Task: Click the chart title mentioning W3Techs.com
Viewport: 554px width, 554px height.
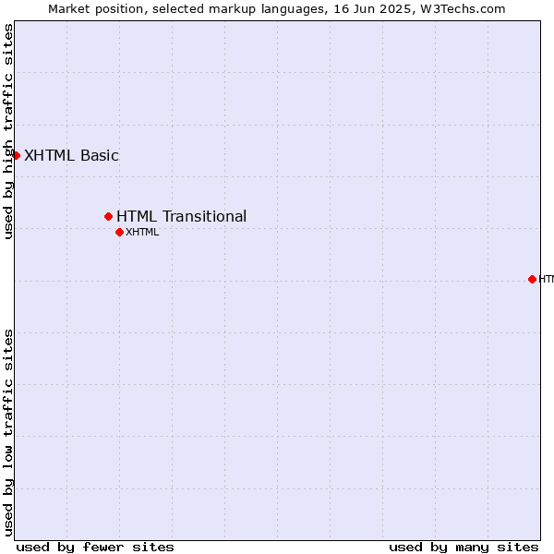Action: [277, 9]
